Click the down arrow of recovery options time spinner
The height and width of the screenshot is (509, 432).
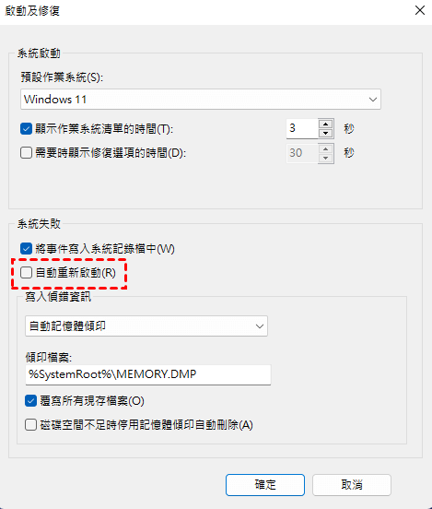click(326, 159)
